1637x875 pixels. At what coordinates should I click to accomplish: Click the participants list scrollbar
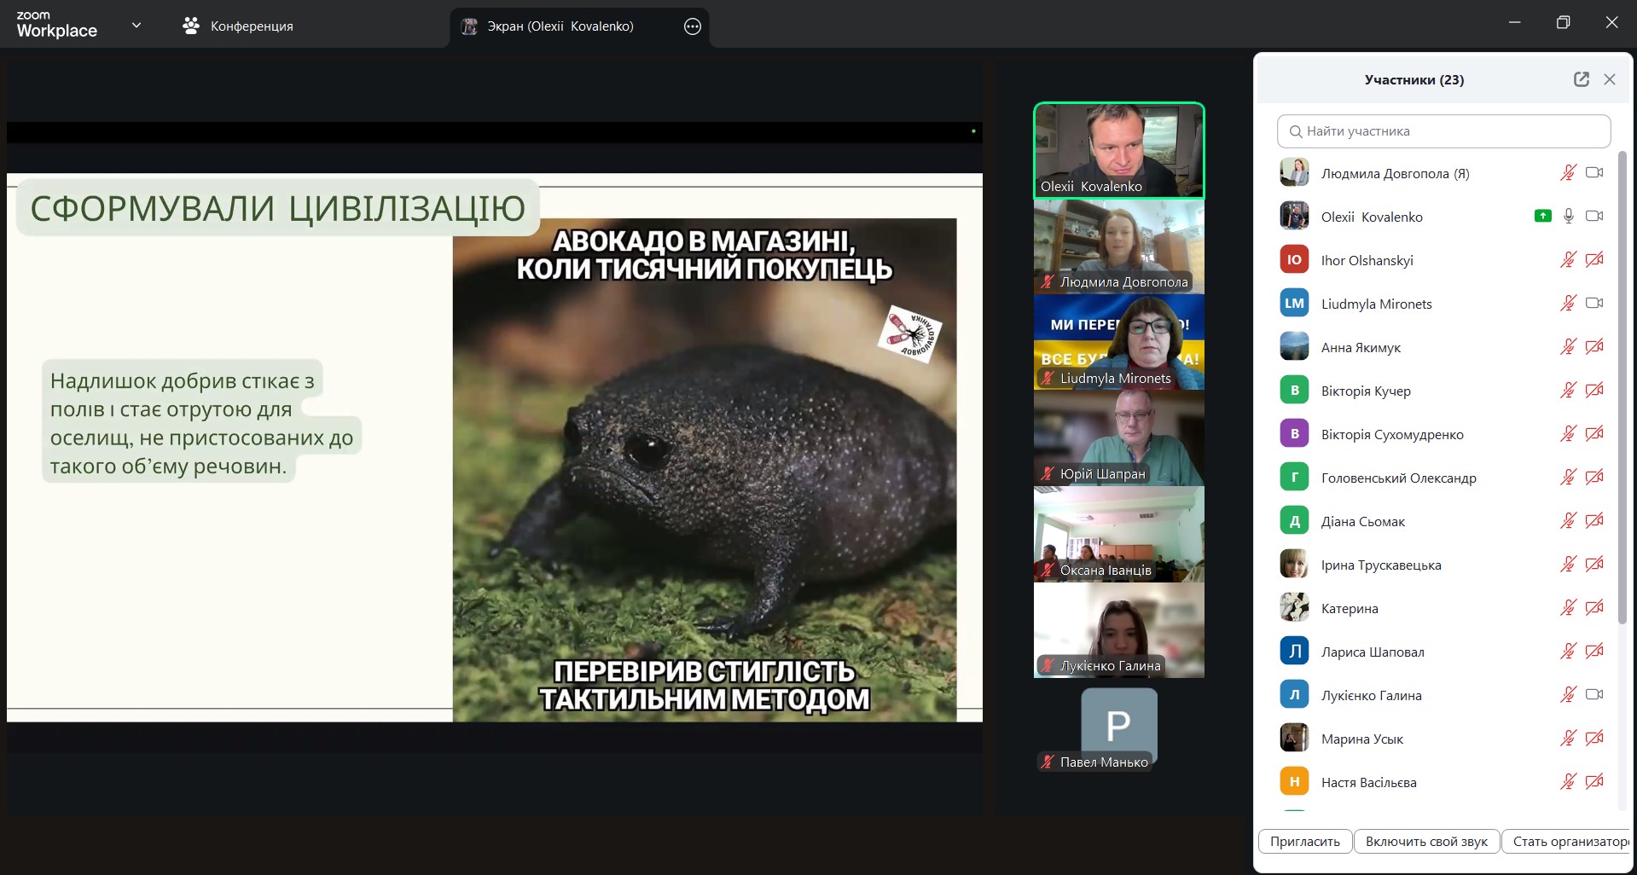(x=1622, y=384)
